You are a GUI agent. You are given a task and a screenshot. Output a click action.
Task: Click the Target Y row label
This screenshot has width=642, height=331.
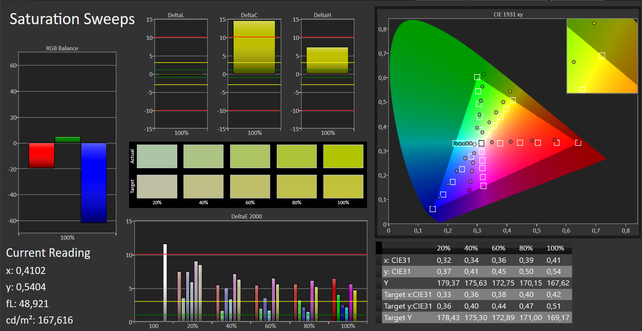click(x=398, y=318)
